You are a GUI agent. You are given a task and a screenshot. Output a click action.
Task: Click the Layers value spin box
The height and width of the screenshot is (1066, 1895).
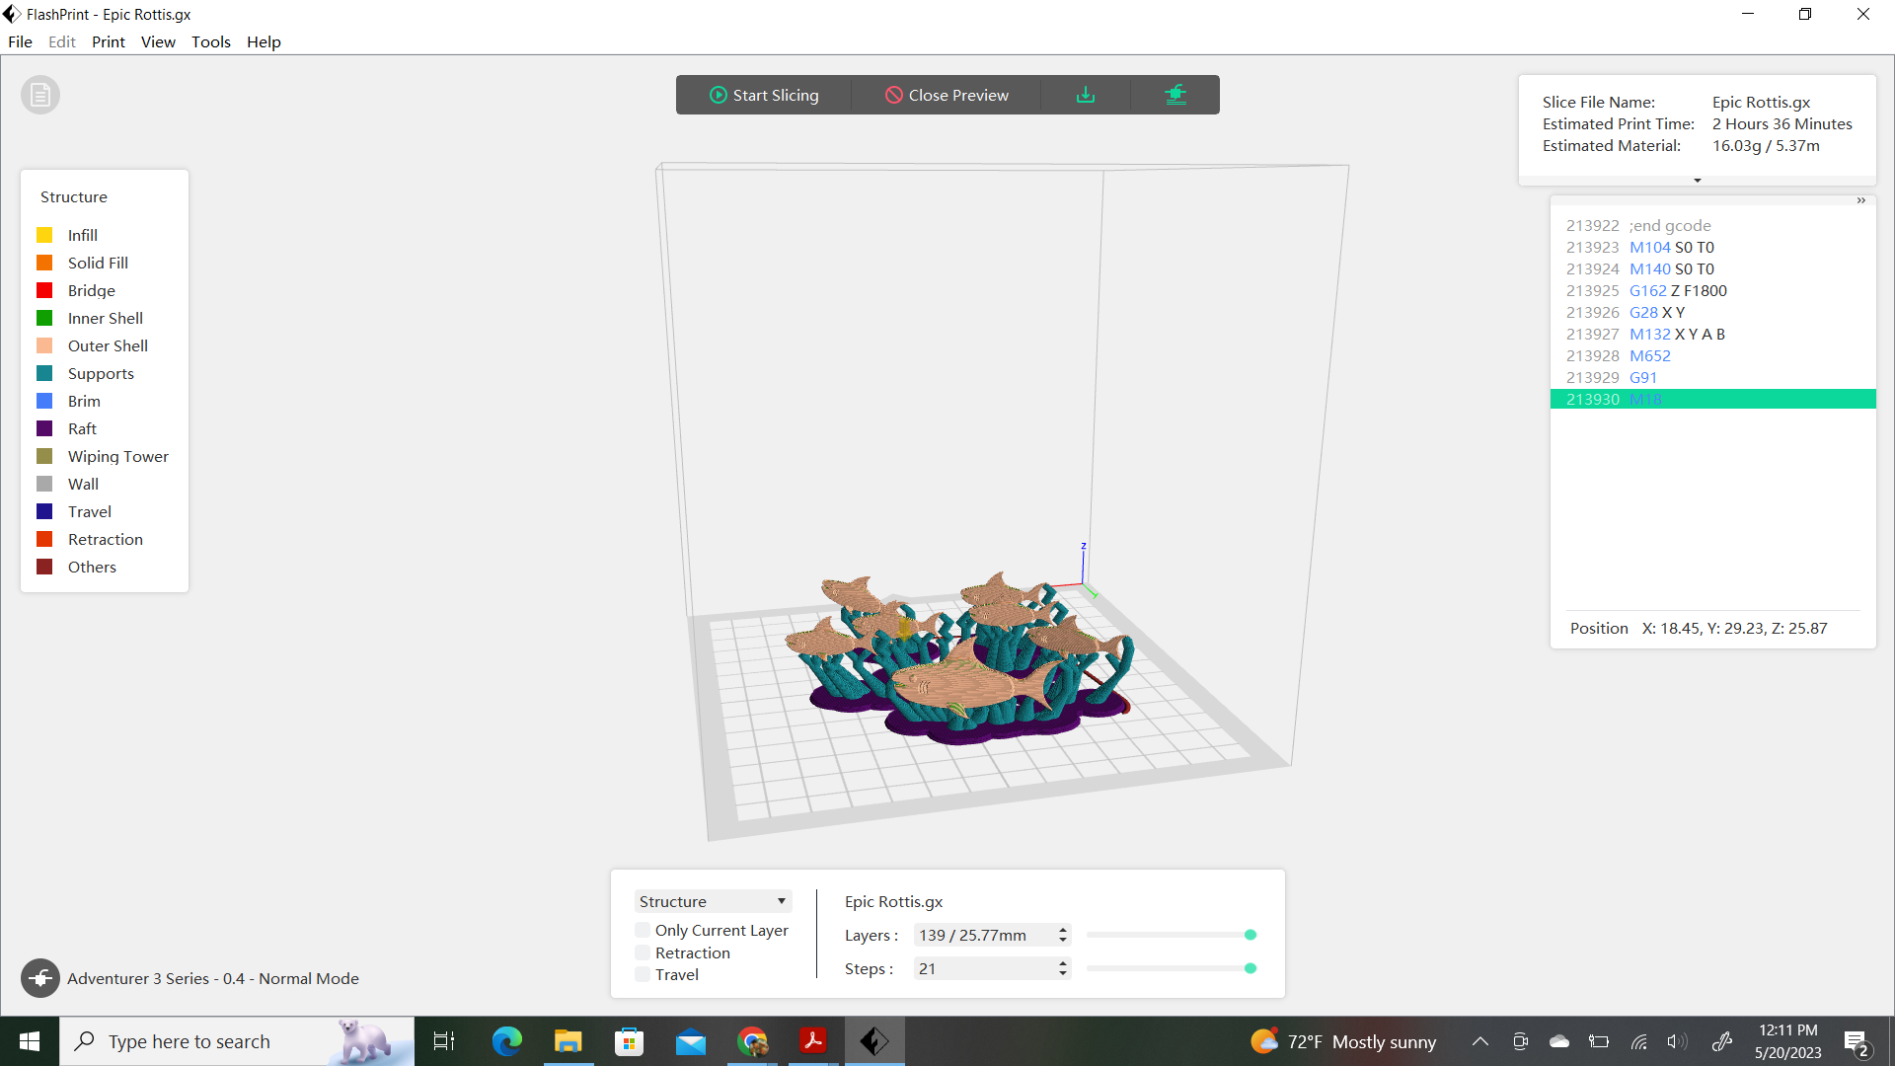991,935
